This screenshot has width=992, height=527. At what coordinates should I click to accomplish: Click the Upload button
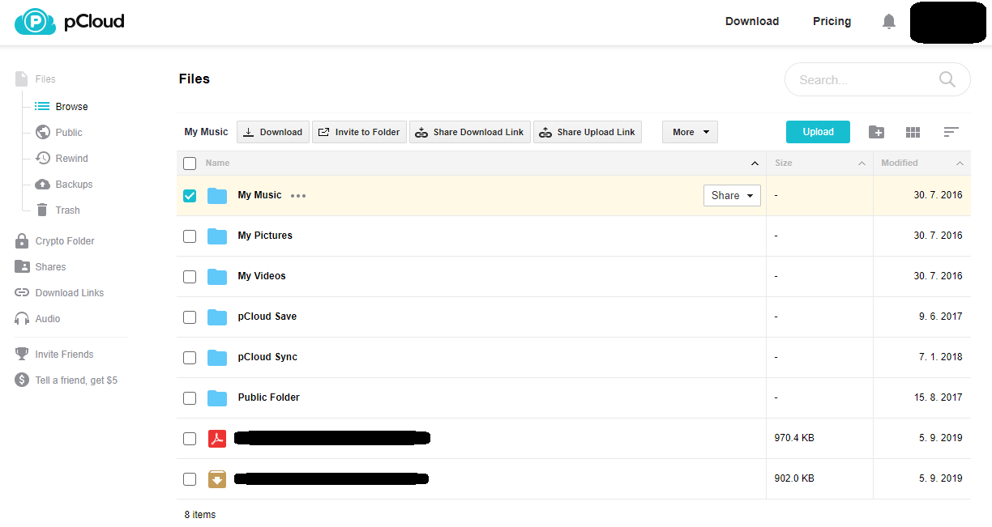(x=818, y=132)
